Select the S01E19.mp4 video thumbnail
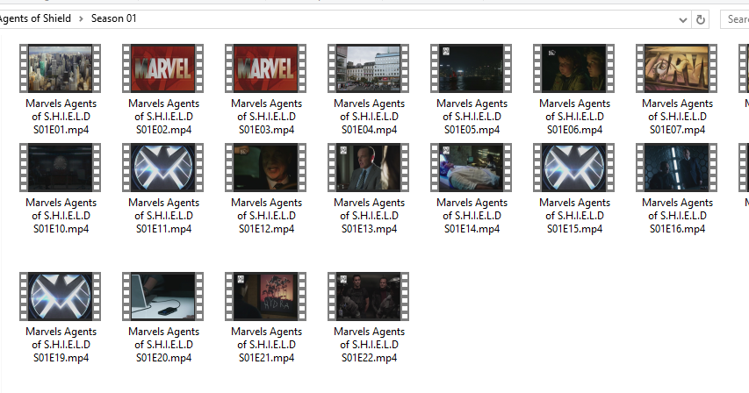This screenshot has height=393, width=749. tap(61, 297)
